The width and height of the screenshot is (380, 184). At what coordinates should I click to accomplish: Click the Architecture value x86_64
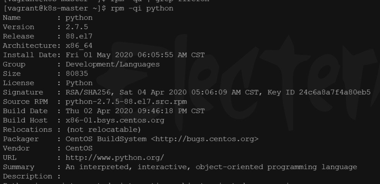(79, 46)
